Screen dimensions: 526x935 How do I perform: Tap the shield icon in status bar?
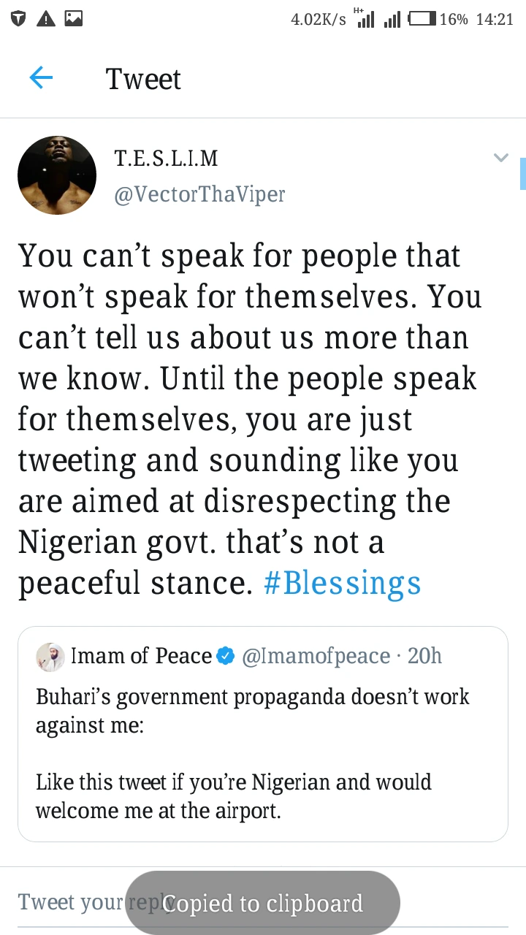[x=18, y=19]
